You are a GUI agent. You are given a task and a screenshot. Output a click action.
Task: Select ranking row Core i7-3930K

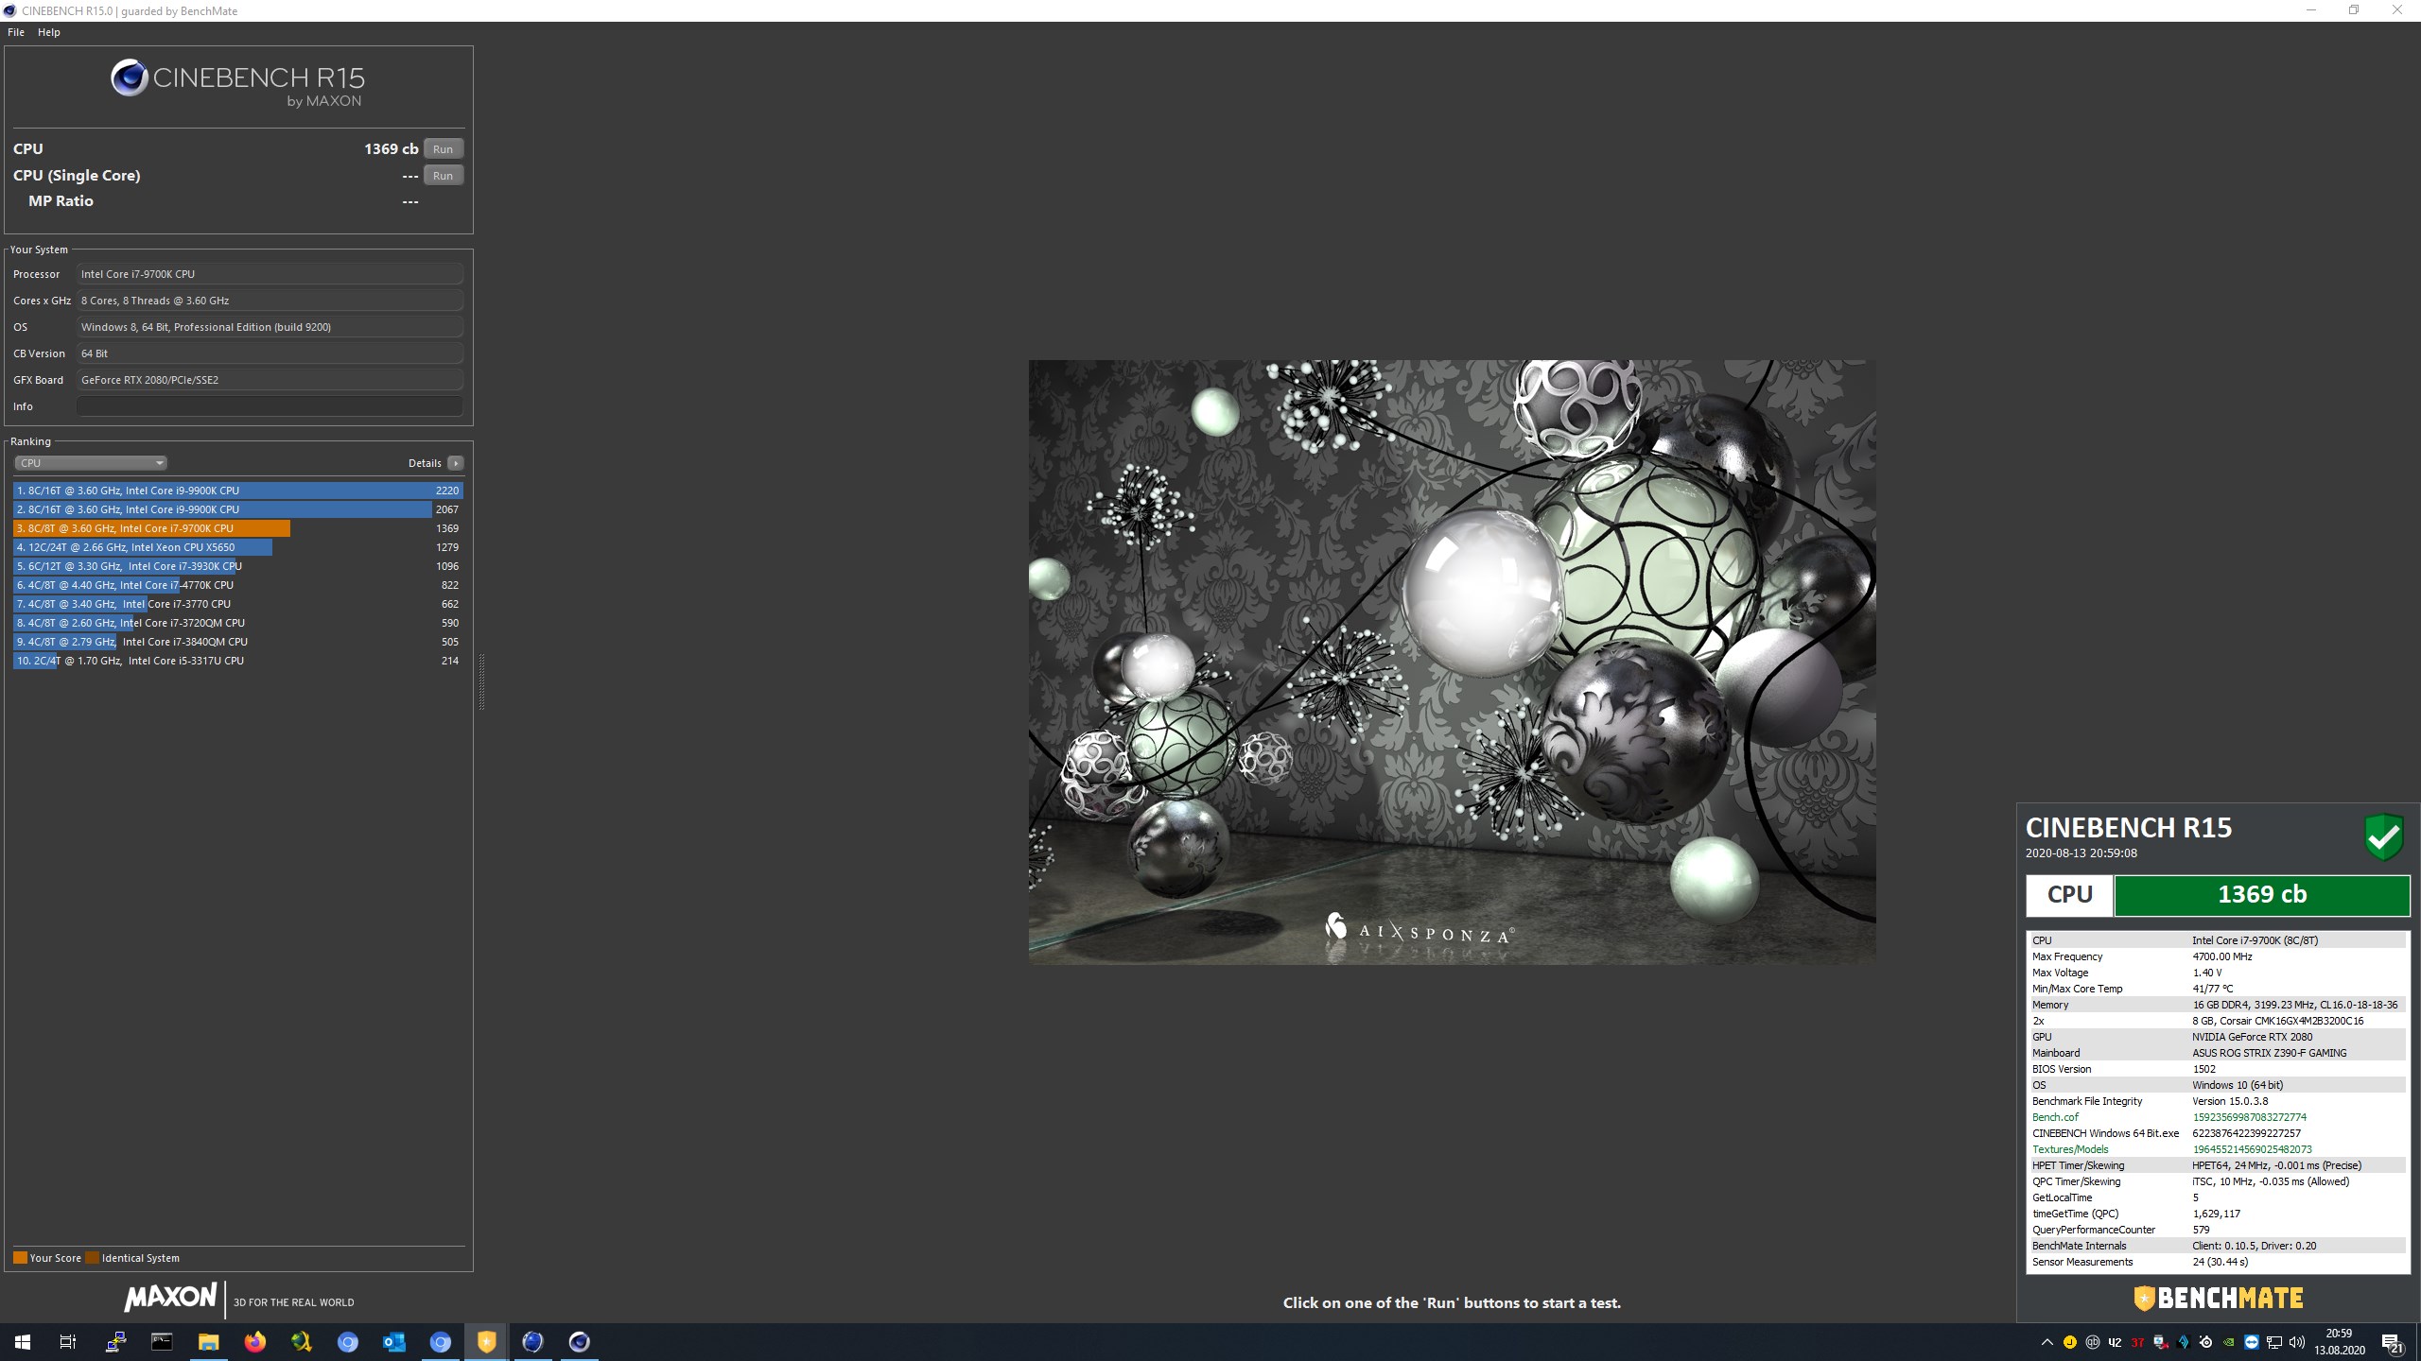(238, 566)
